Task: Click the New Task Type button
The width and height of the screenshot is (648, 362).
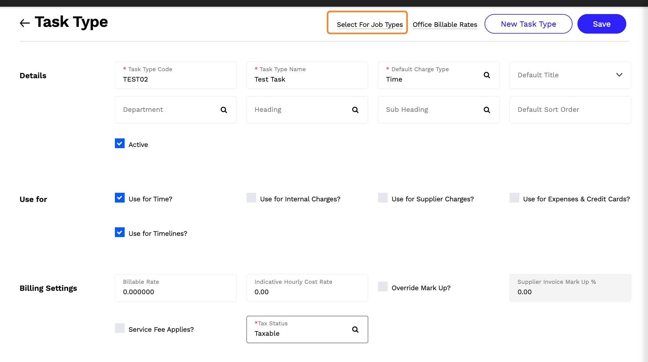Action: tap(528, 24)
